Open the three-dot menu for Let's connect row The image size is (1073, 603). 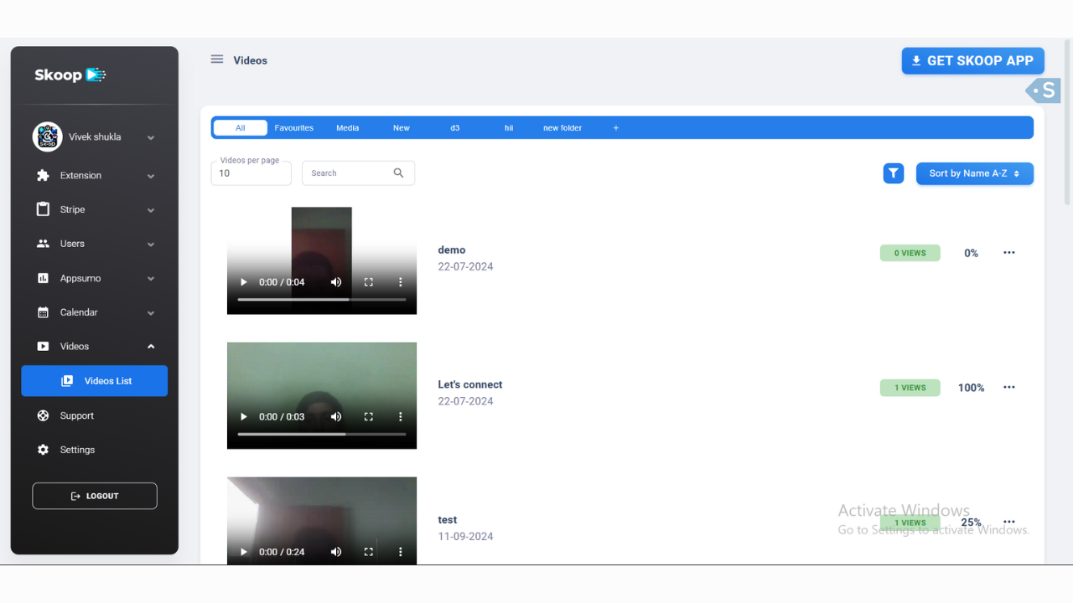click(1009, 388)
